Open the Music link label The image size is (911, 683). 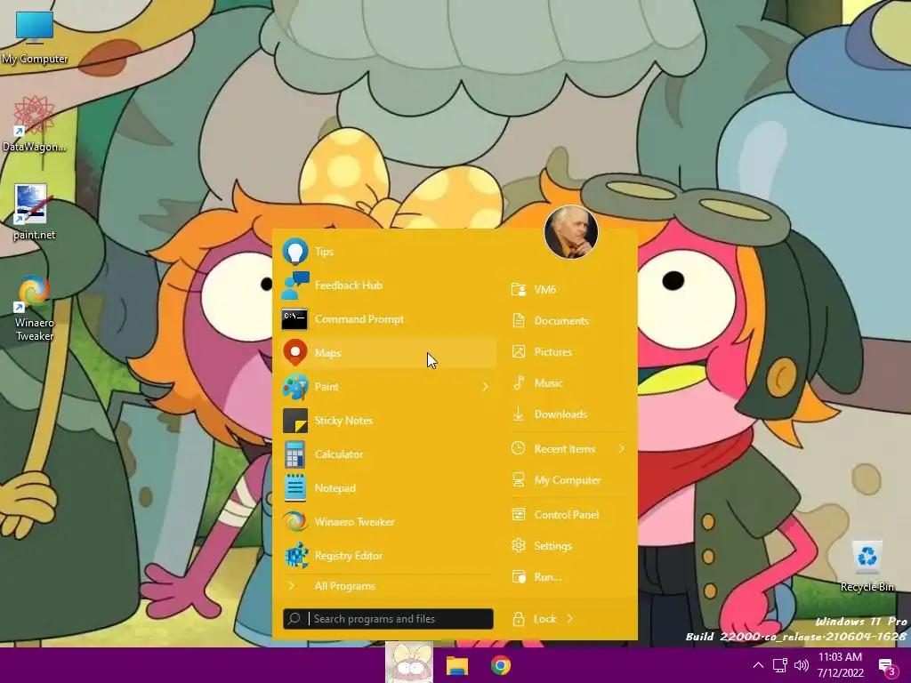point(548,383)
